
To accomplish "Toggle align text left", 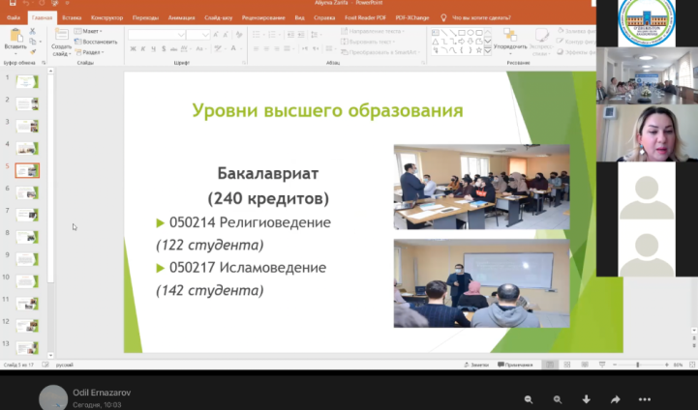I will (x=256, y=49).
